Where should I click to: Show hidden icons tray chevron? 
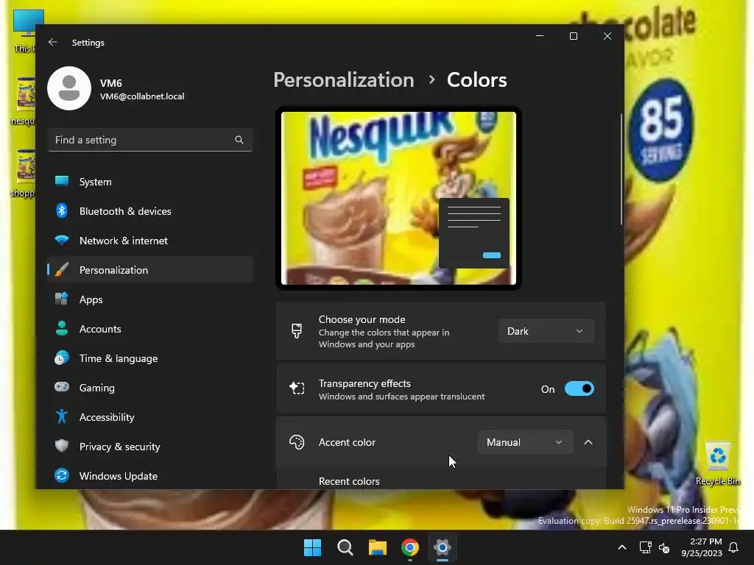tap(621, 547)
